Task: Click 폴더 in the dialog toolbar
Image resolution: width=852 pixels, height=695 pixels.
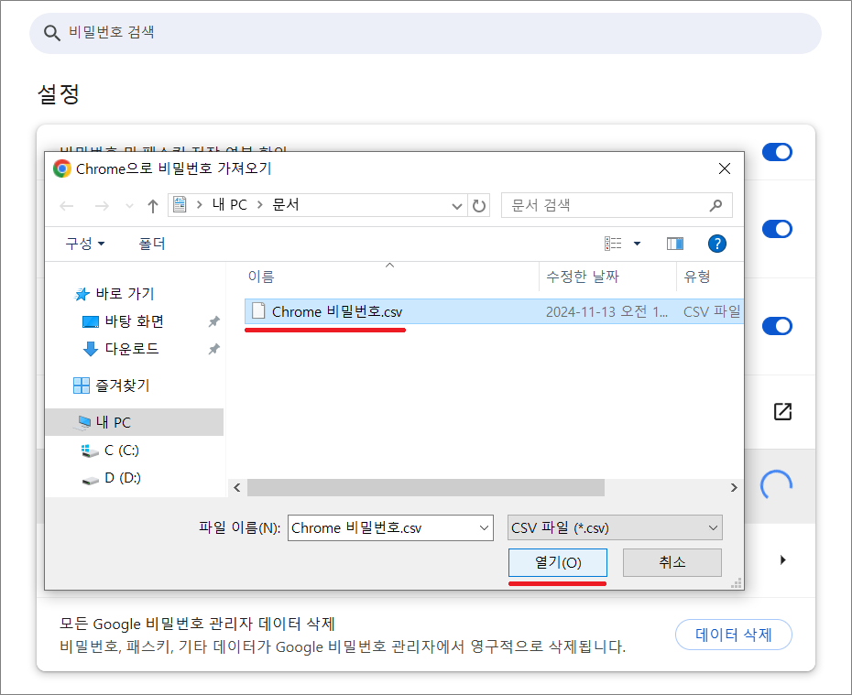Action: pyautogui.click(x=151, y=244)
